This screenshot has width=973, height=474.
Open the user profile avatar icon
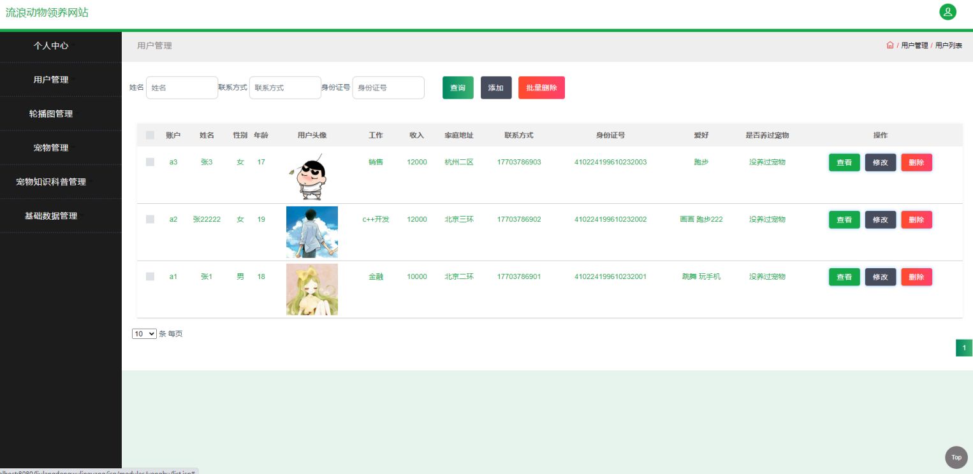tap(947, 12)
